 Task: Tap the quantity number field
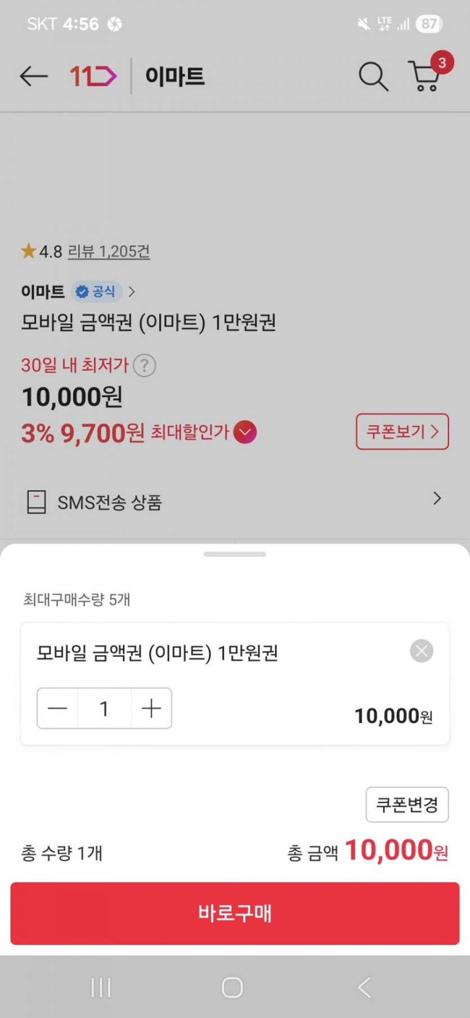[x=104, y=708]
